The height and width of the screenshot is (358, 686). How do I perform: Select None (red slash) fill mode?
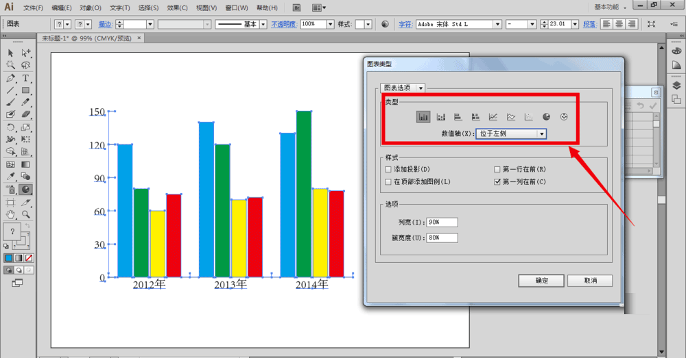pos(29,258)
